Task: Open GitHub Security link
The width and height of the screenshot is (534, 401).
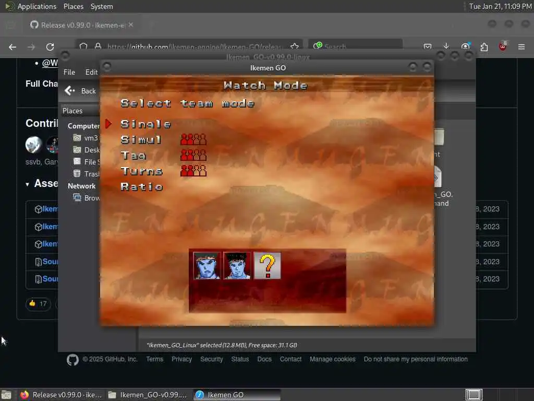Action: point(212,359)
